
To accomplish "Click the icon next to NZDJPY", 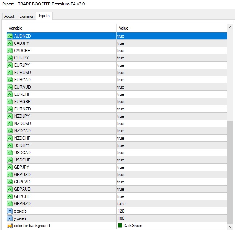I will click(10, 116).
